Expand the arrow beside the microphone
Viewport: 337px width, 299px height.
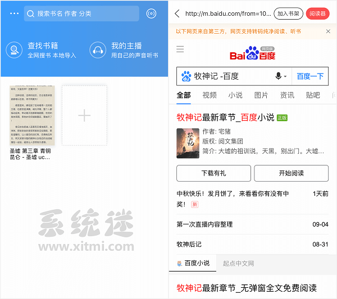285,76
